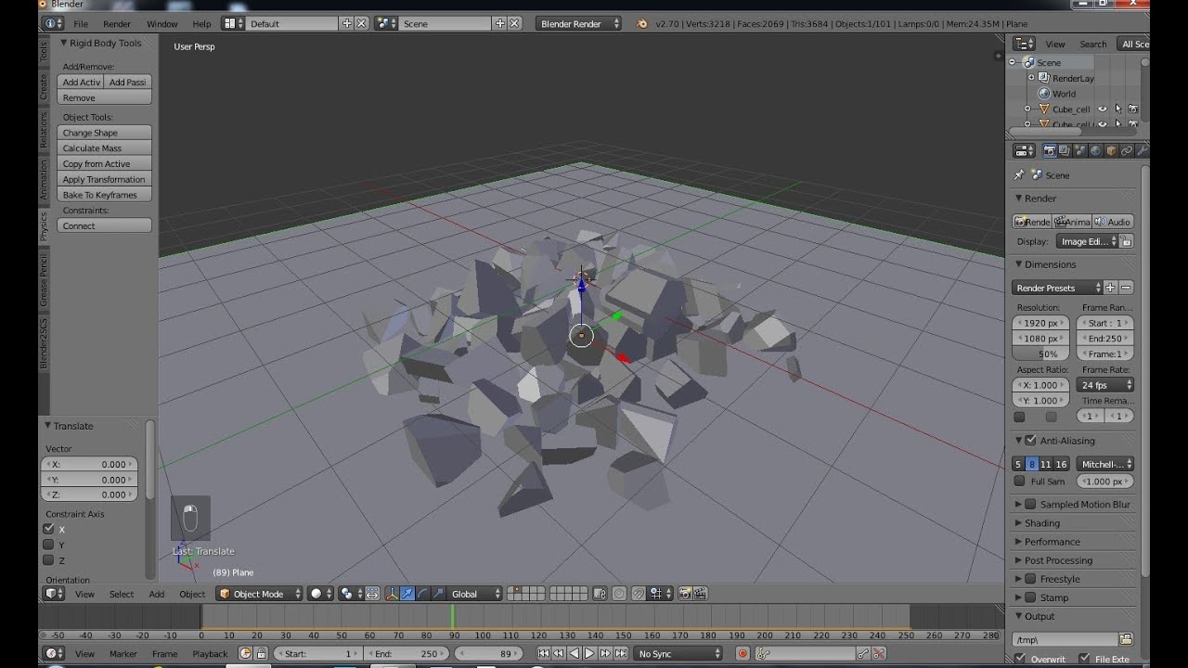Click the Calculate Mass button
Image resolution: width=1188 pixels, height=668 pixels.
104,148
